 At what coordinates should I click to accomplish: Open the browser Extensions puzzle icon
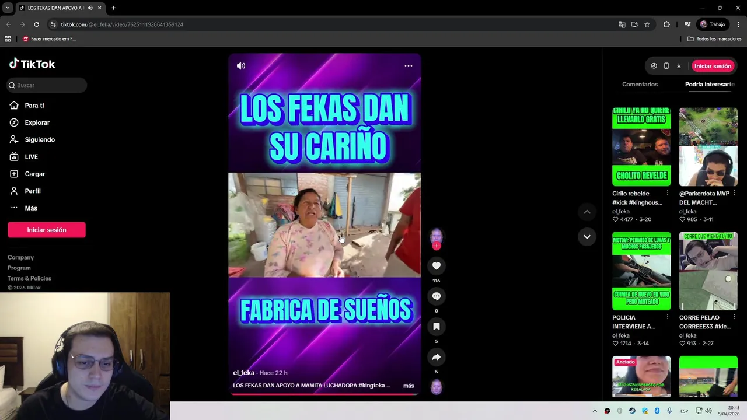(666, 24)
